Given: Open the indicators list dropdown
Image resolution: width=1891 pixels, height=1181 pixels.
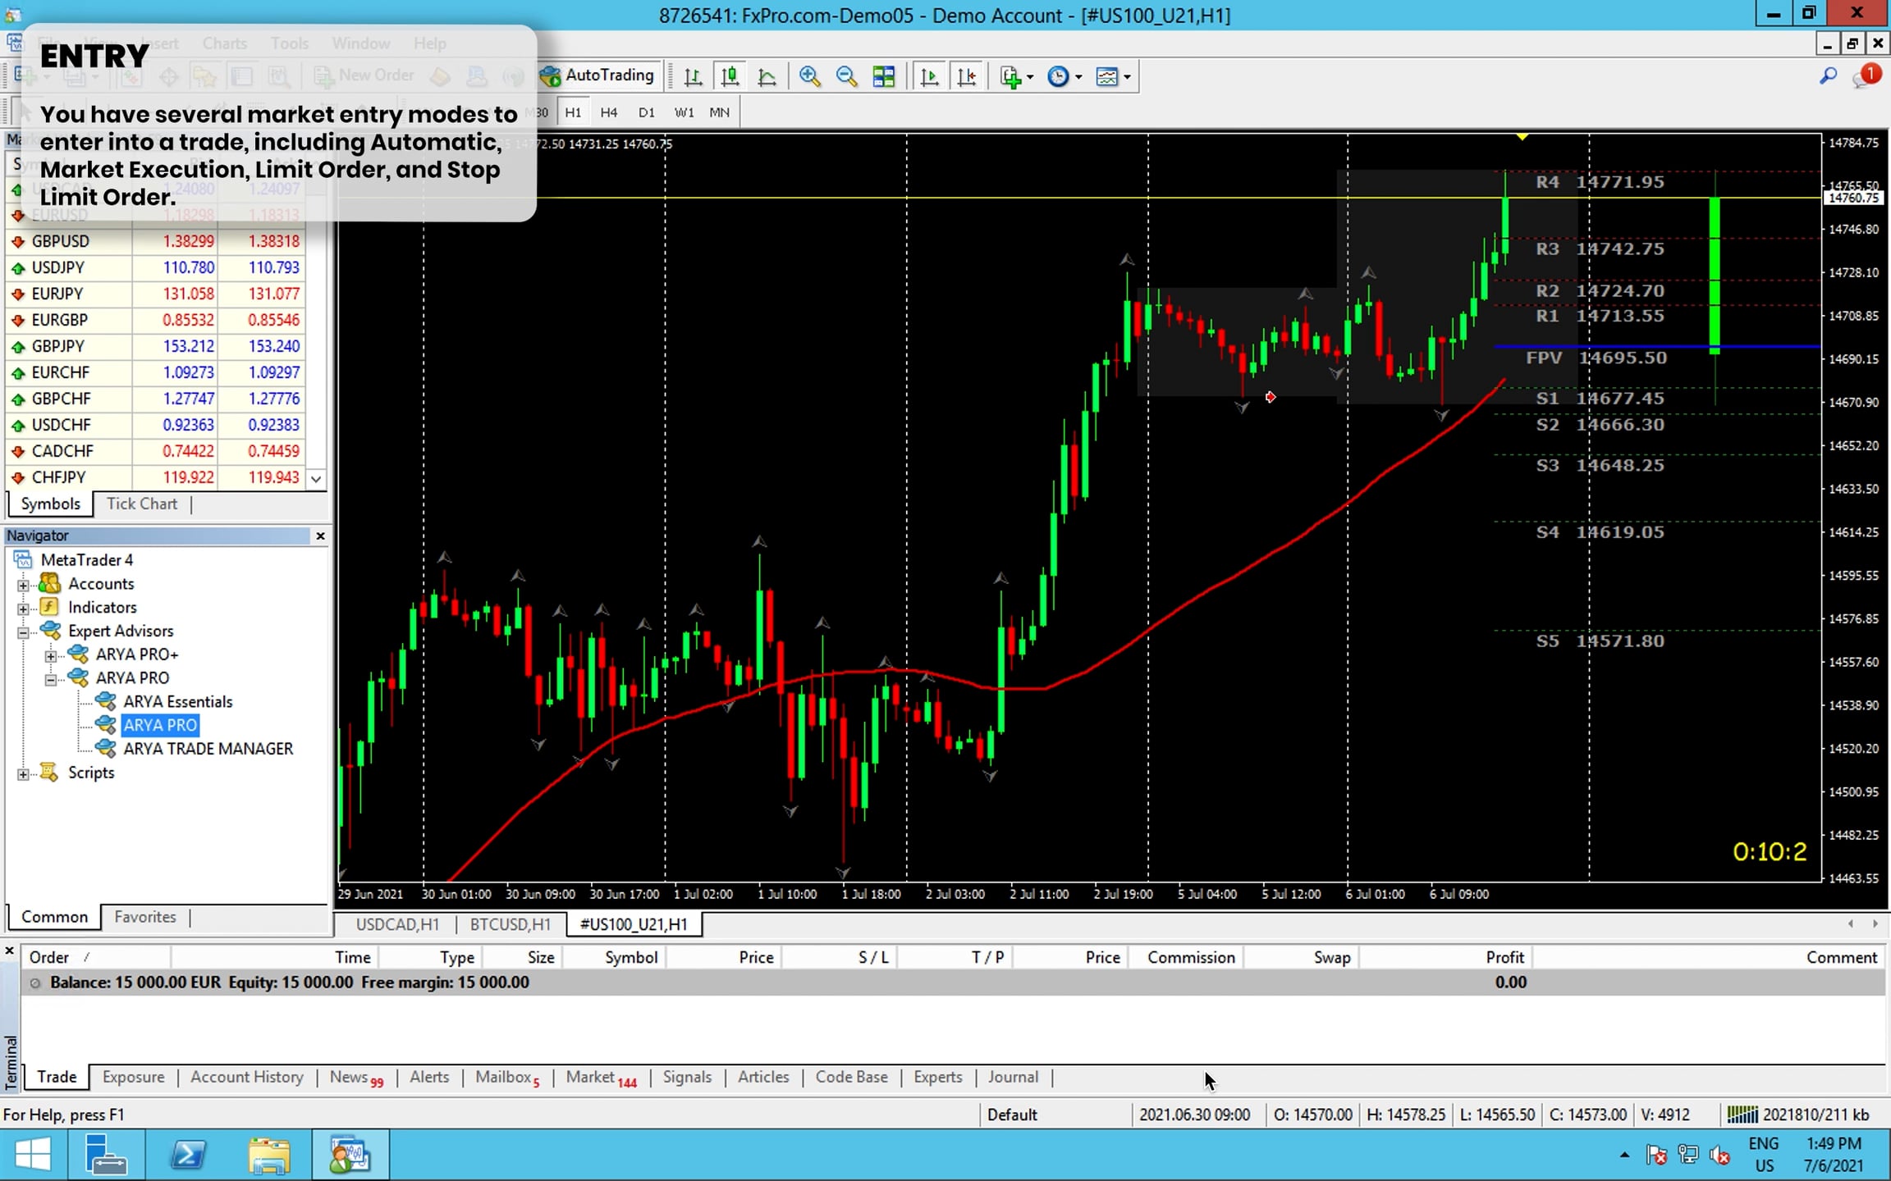Looking at the screenshot, I should [1016, 76].
